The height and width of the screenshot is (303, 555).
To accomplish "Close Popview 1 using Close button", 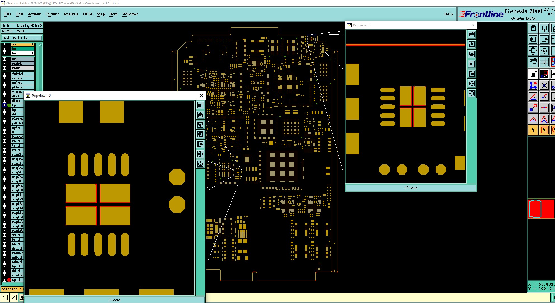I will 410,188.
